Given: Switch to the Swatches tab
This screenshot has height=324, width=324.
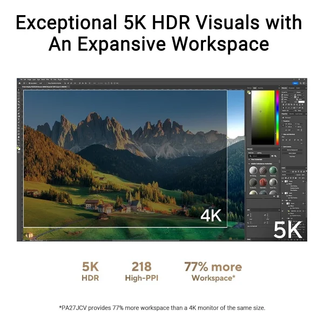Looking at the screenshot, I should pos(261,88).
